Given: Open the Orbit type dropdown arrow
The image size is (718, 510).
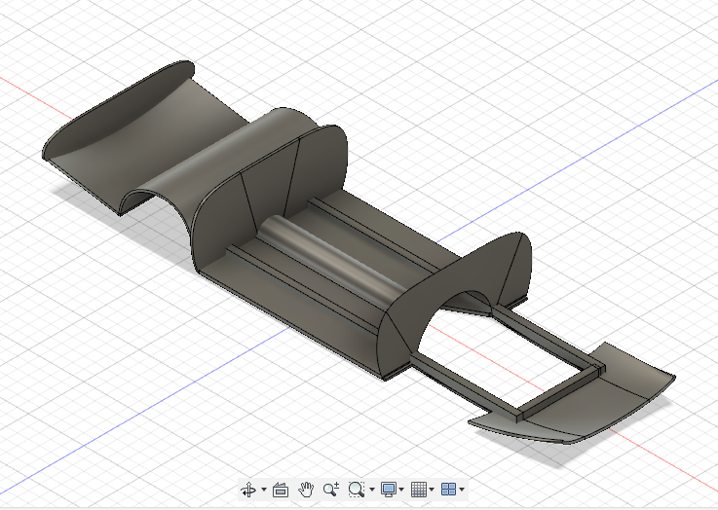Looking at the screenshot, I should tap(263, 490).
